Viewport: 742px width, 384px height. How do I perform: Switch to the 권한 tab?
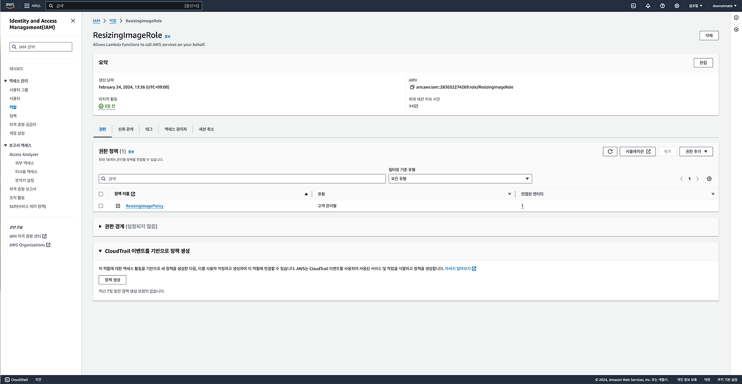click(x=103, y=129)
